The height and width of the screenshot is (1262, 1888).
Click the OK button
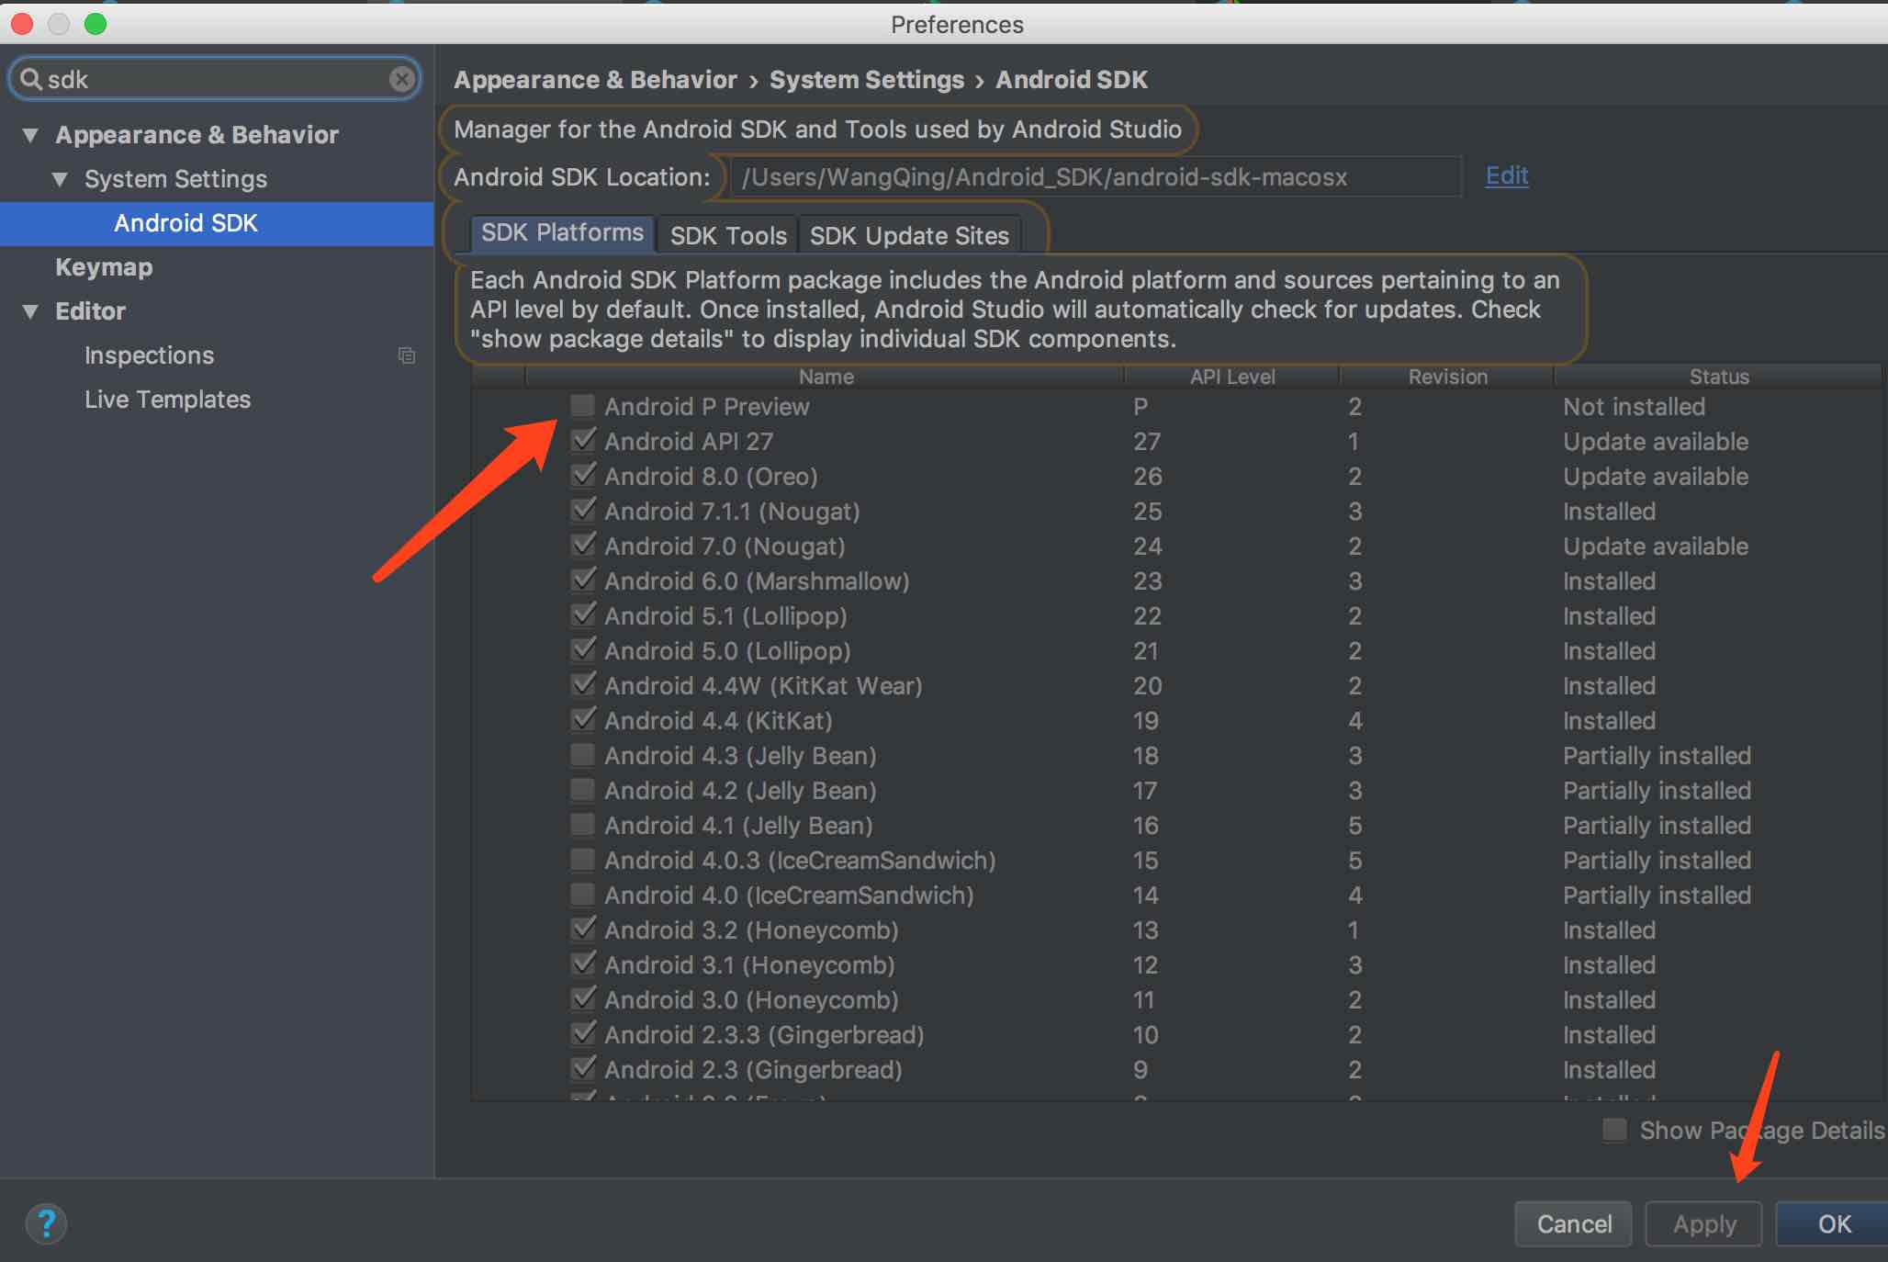tap(1833, 1223)
